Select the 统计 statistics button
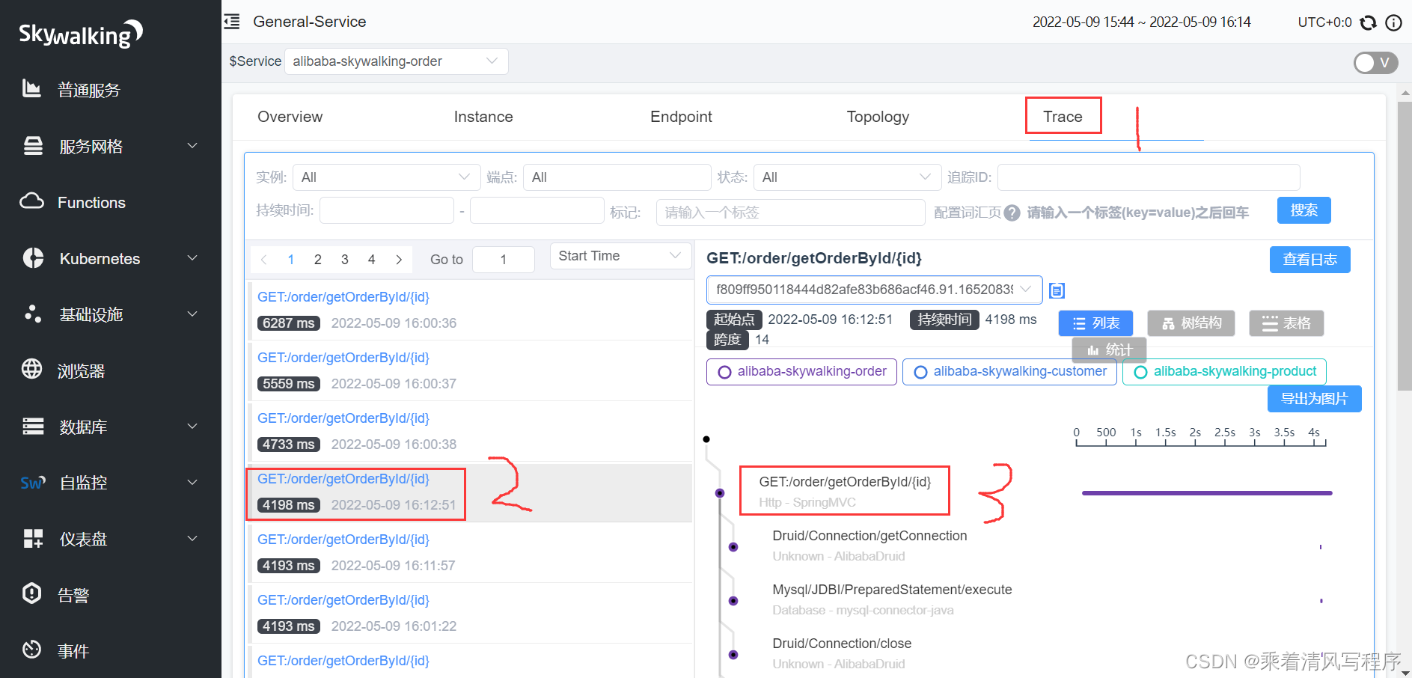1412x678 pixels. 1109,349
